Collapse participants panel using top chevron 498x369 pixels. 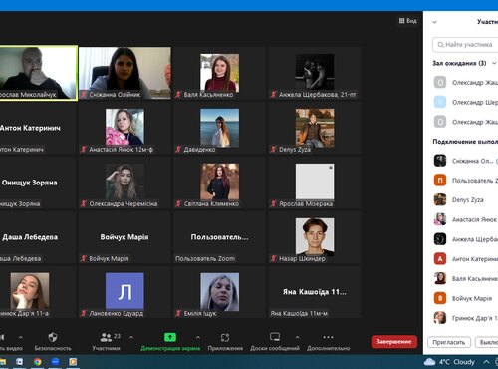coord(434,22)
